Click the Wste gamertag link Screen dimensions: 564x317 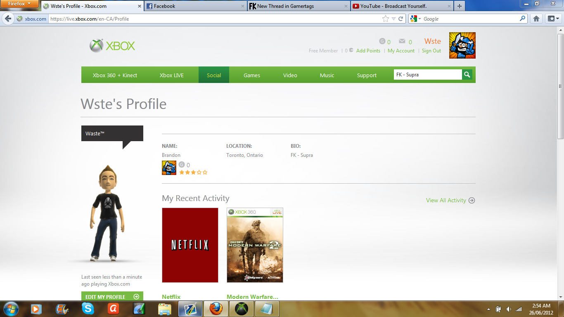click(433, 41)
